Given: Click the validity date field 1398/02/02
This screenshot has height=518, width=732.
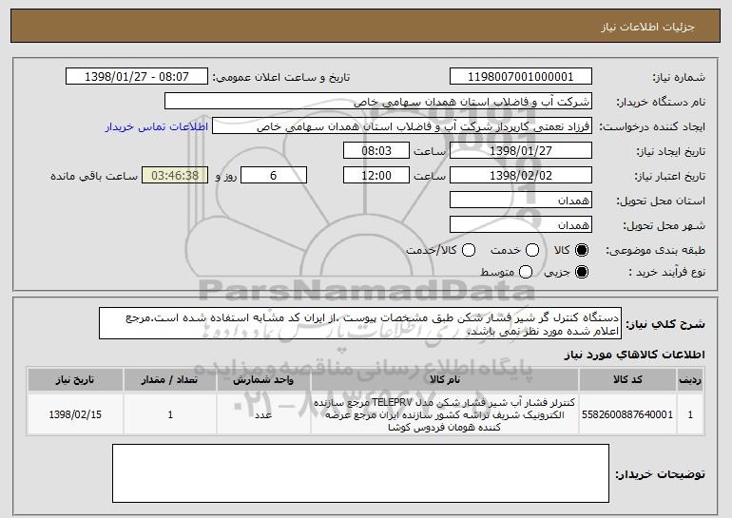Looking at the screenshot, I should [x=521, y=176].
